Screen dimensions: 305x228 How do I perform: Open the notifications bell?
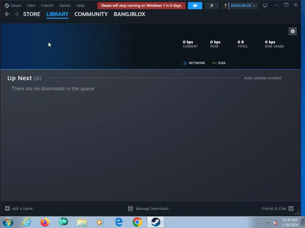pyautogui.click(x=212, y=6)
